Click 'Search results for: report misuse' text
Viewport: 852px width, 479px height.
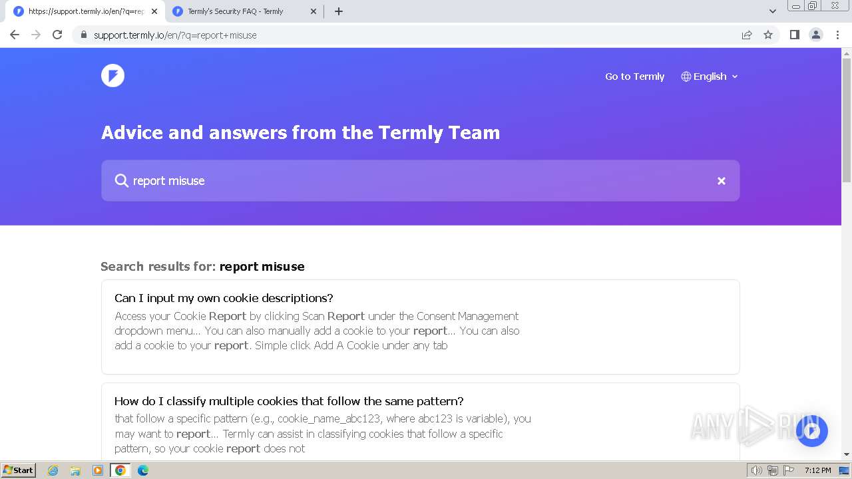(x=202, y=266)
